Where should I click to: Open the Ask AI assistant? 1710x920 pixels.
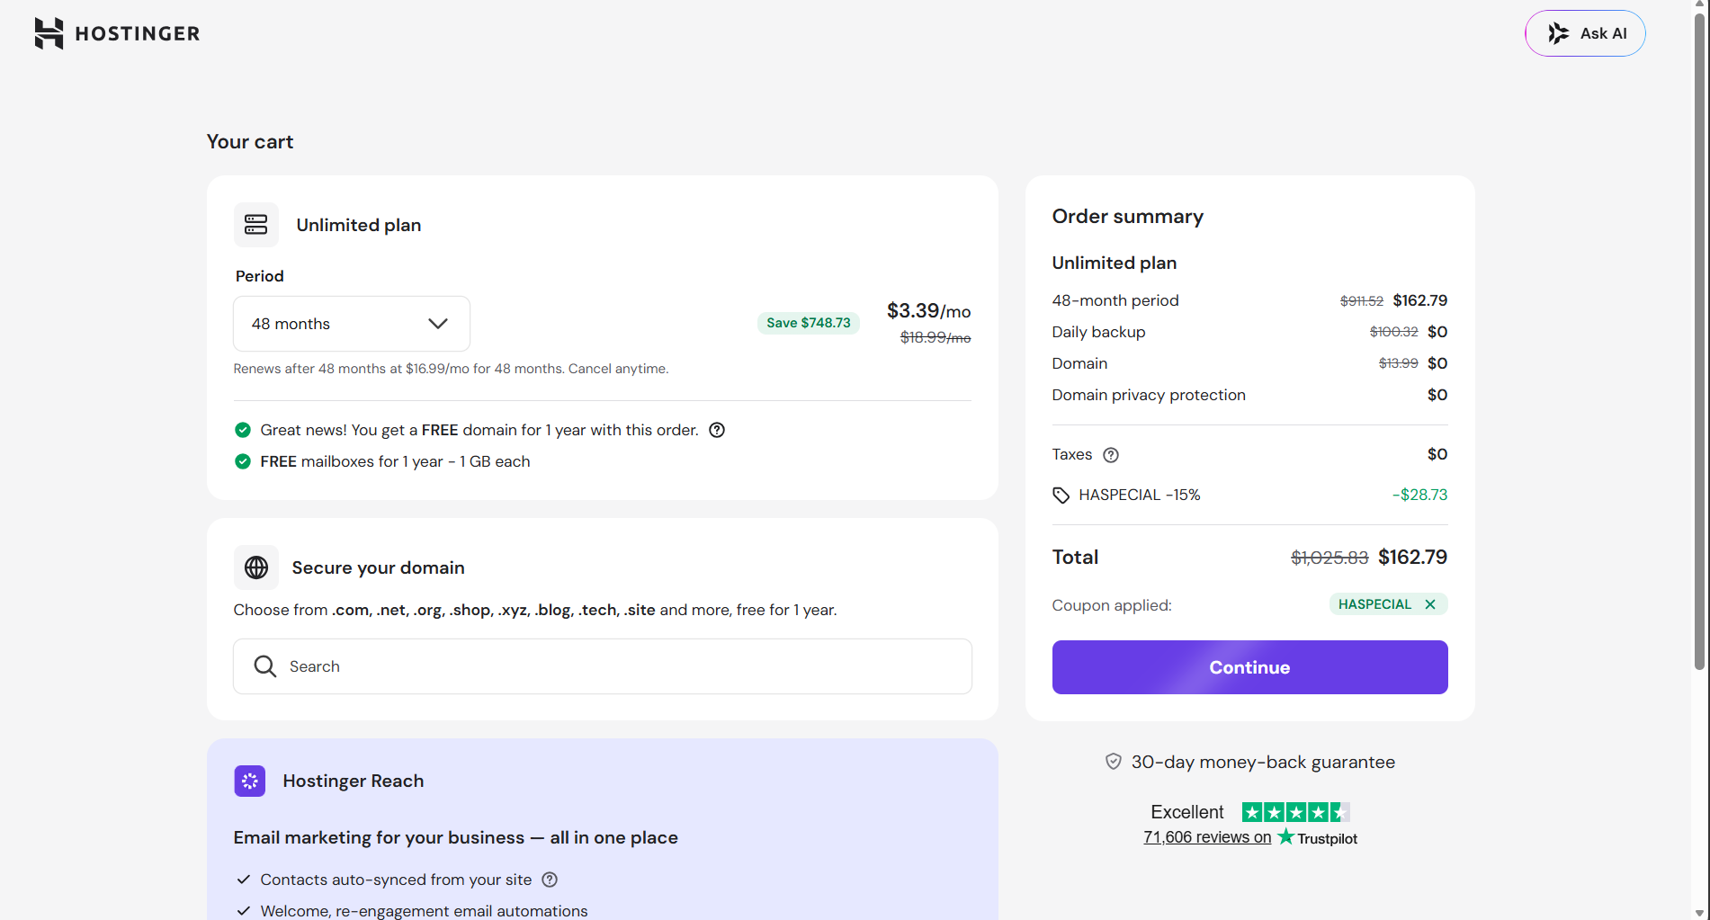[x=1585, y=33]
